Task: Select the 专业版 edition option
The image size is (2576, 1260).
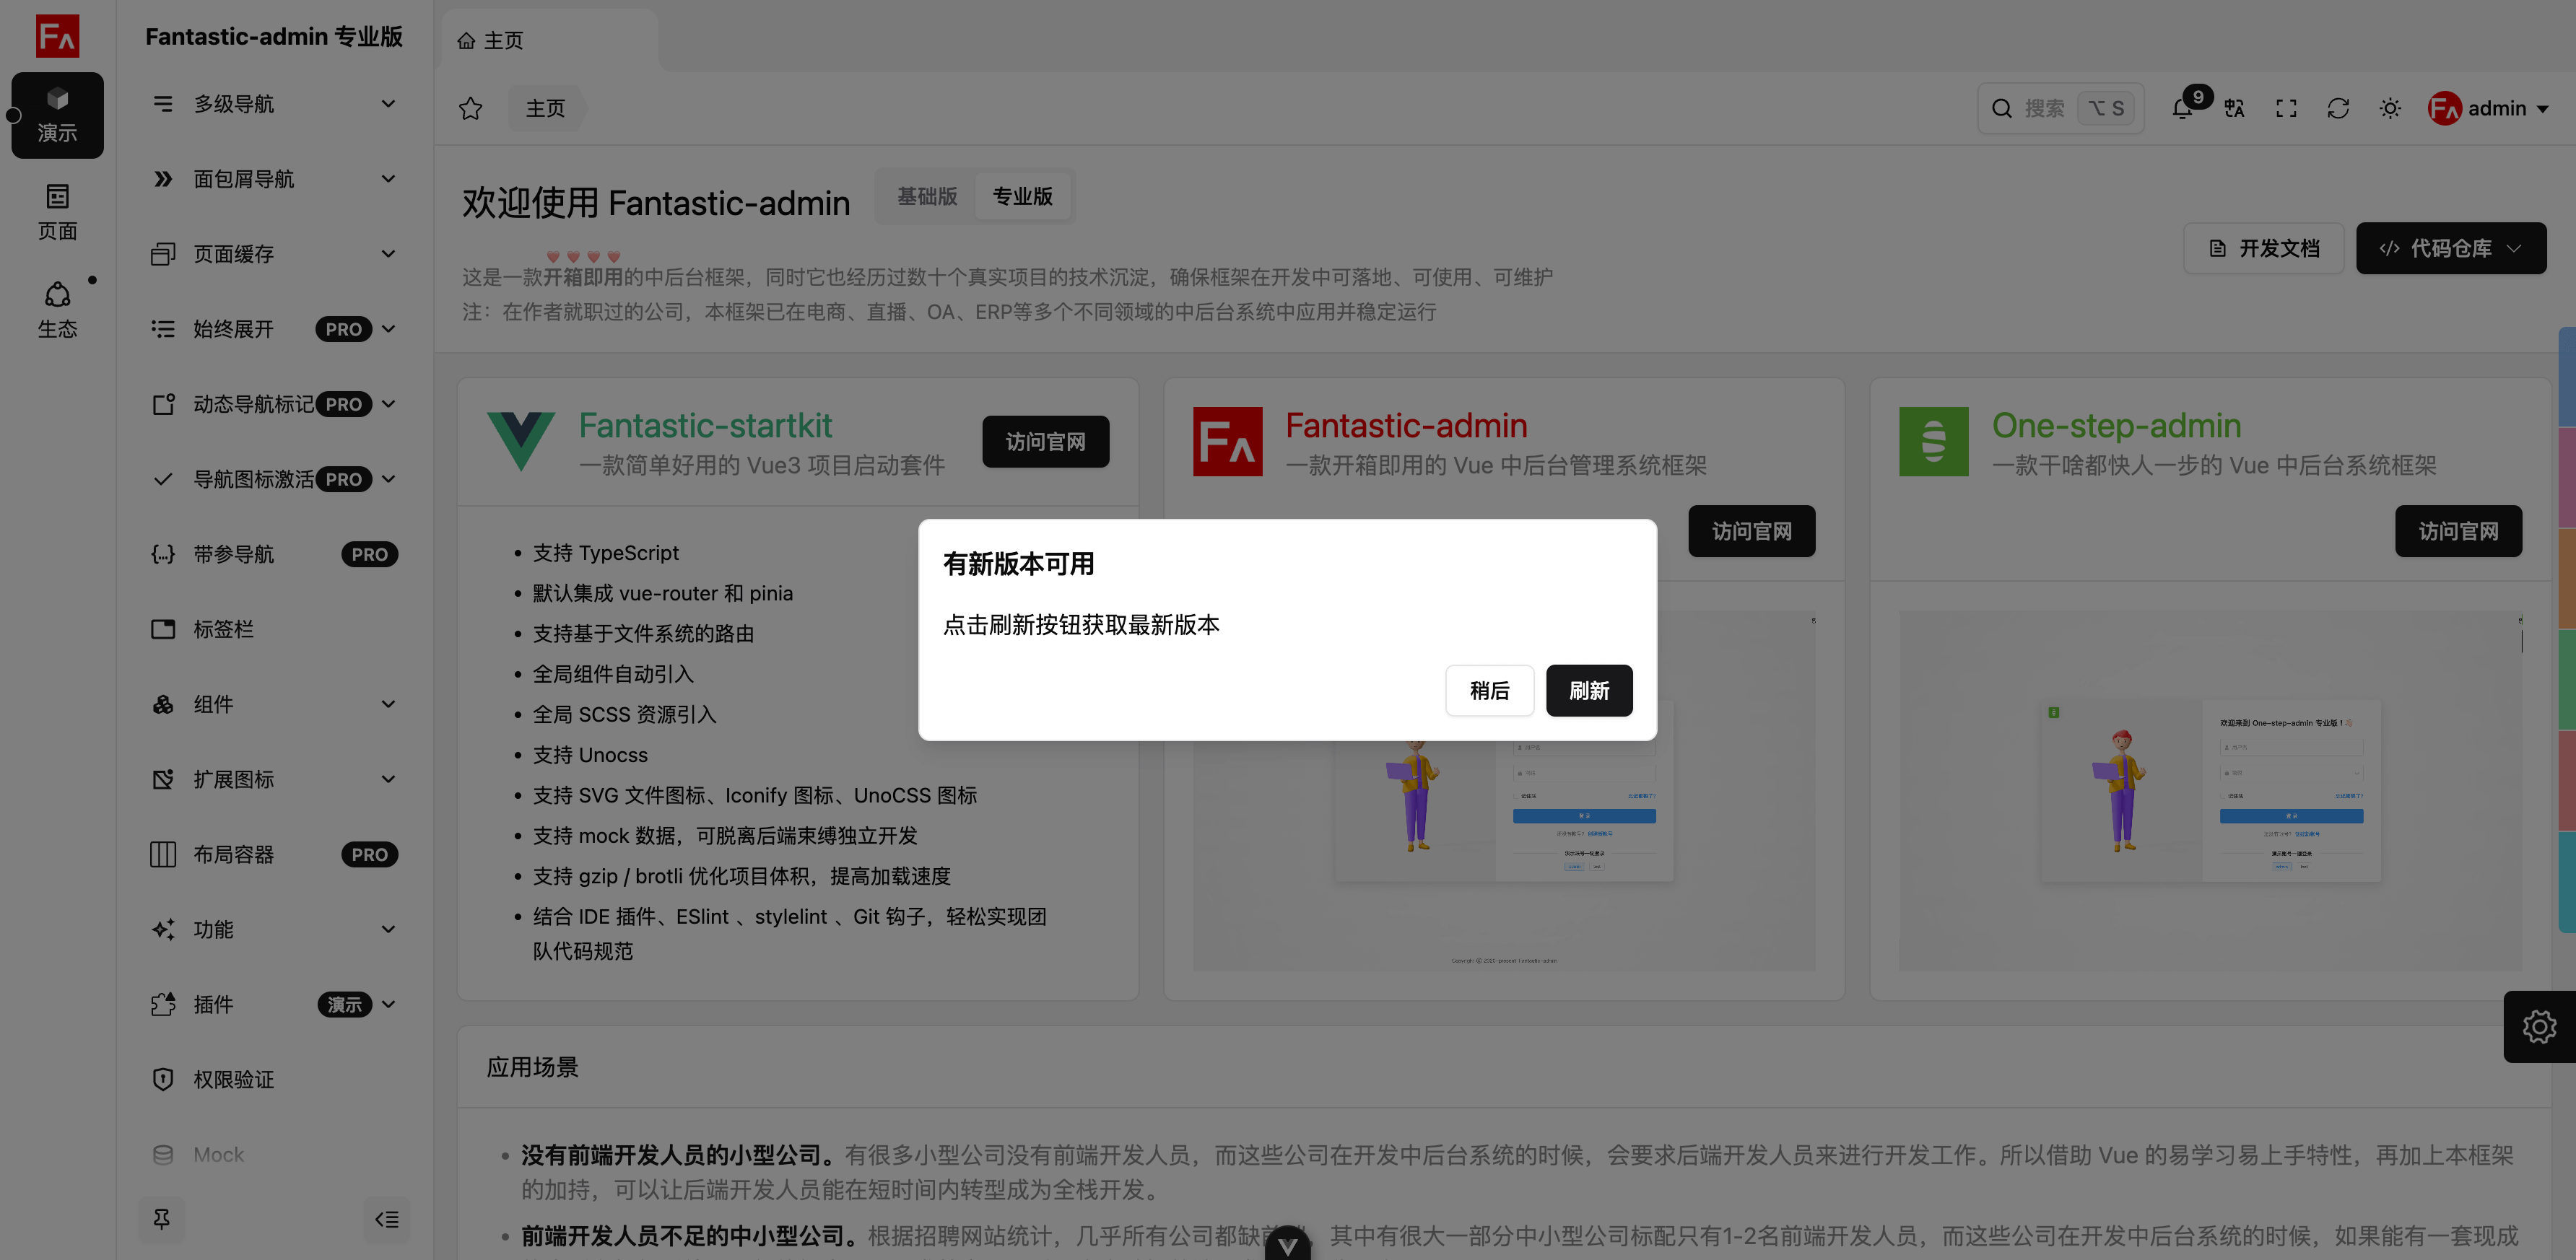Action: click(1022, 197)
